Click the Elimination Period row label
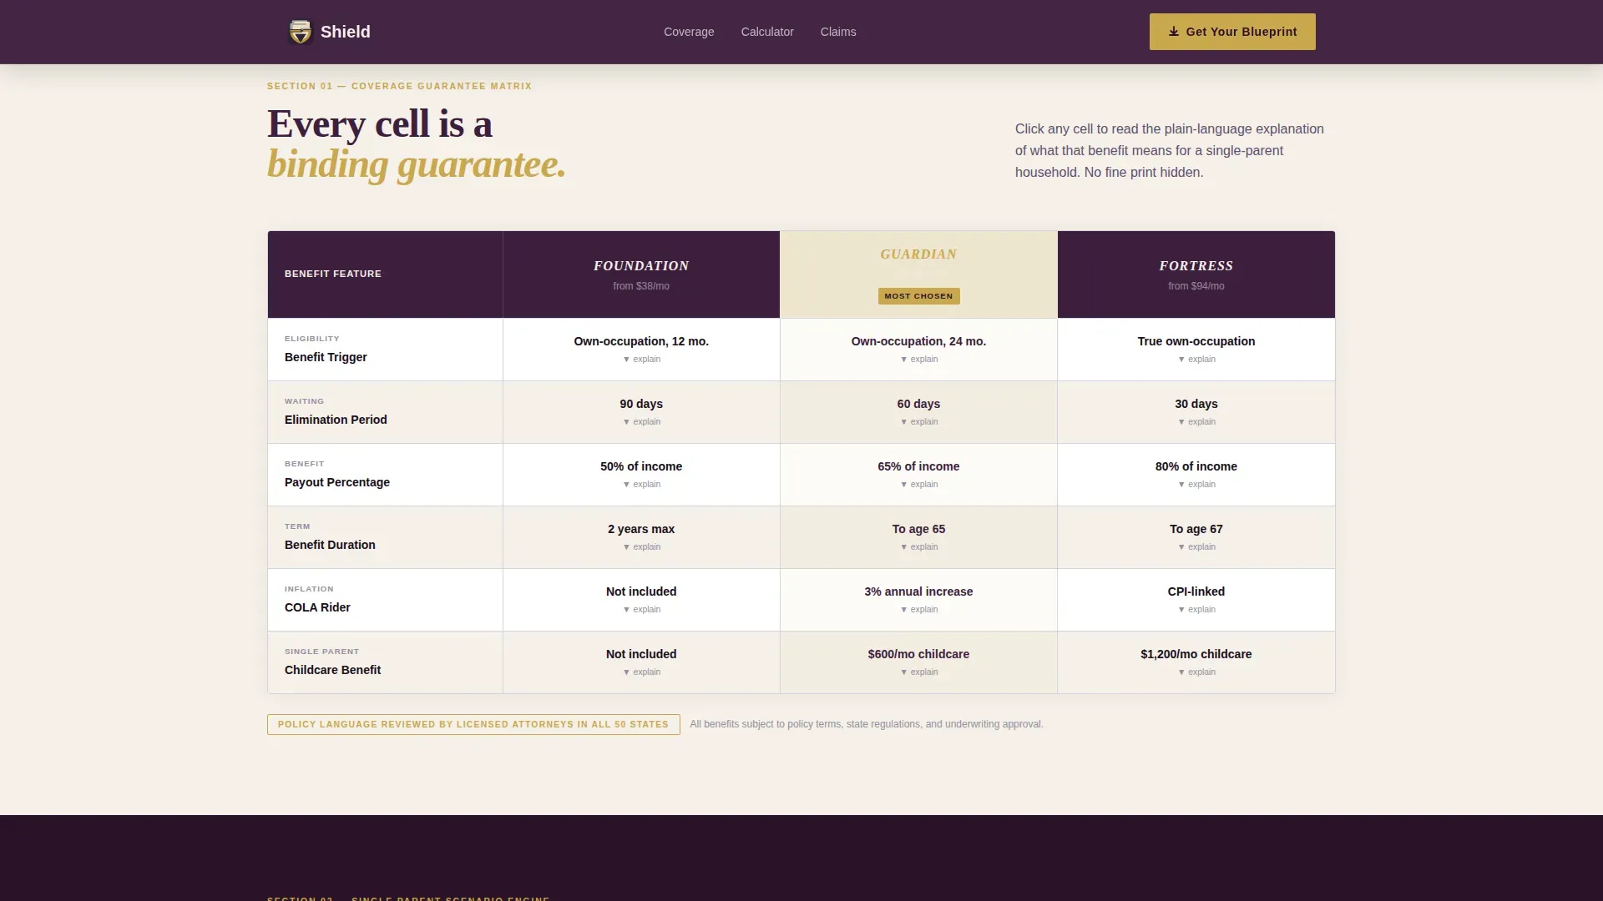The width and height of the screenshot is (1603, 901). (x=336, y=420)
